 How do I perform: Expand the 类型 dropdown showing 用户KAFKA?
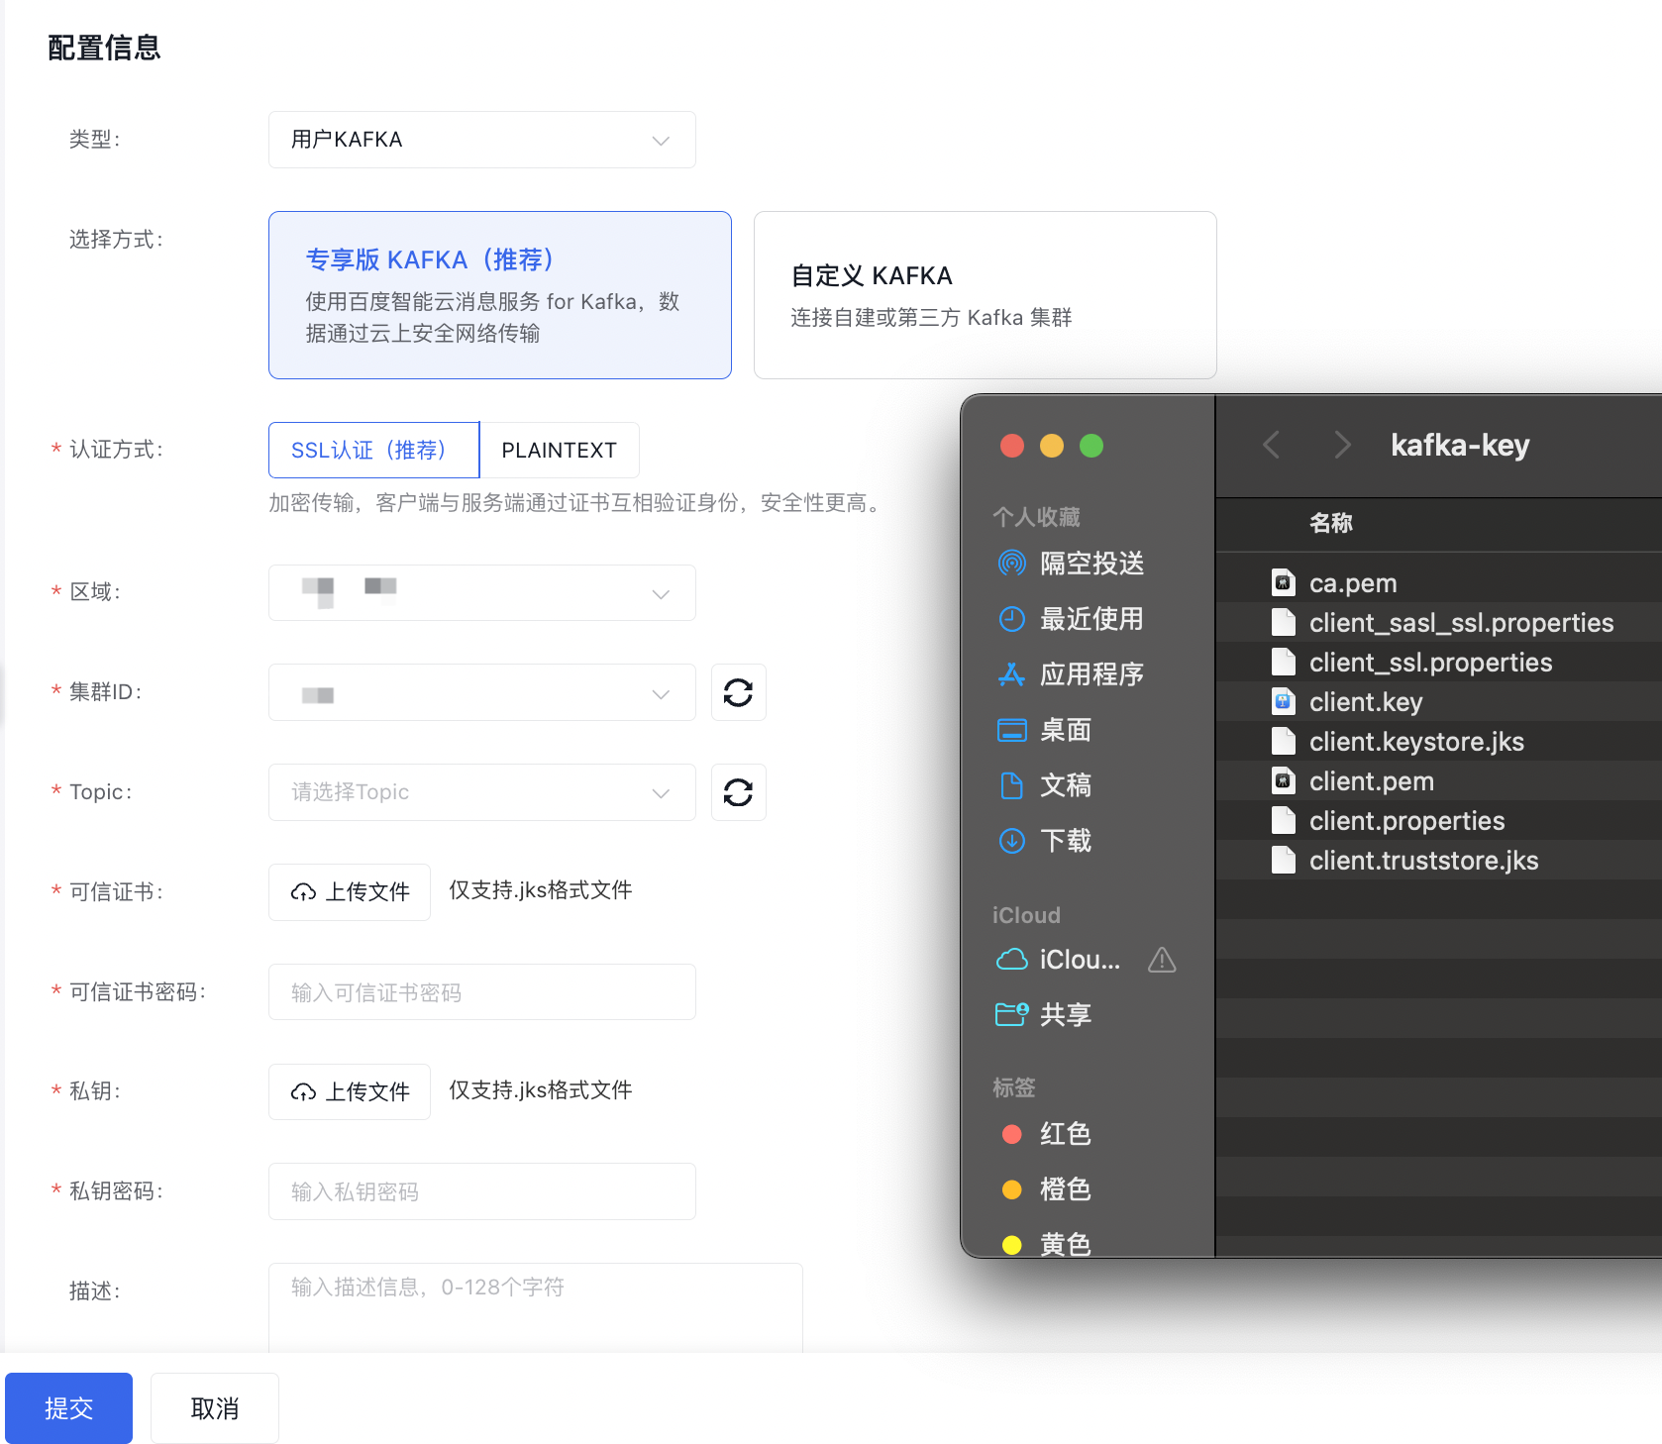482,140
